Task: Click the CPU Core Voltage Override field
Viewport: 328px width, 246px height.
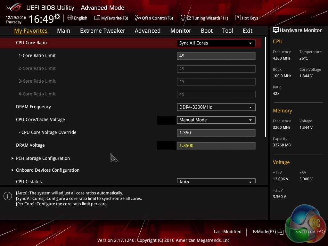Action: (216, 133)
